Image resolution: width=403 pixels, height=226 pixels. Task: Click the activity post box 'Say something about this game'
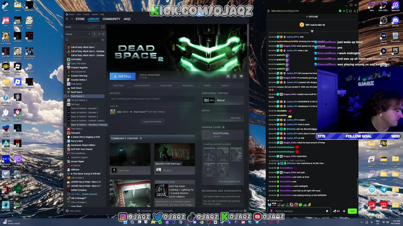tap(152, 99)
